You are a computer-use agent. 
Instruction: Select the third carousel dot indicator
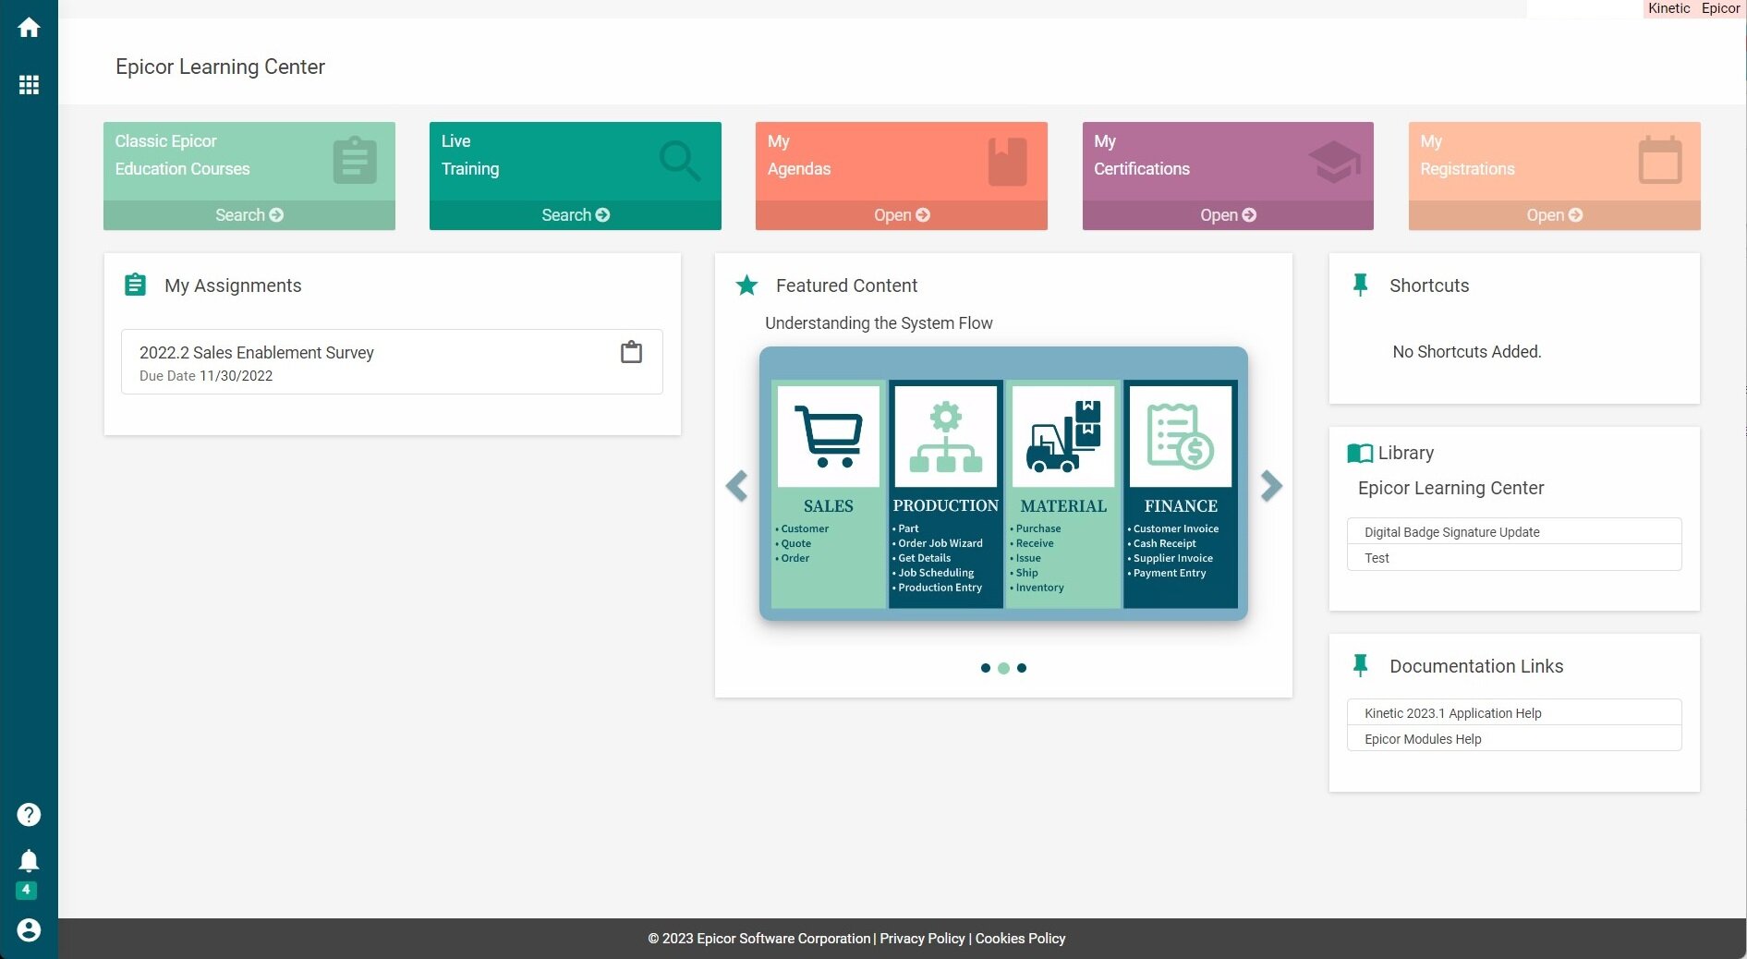[x=1022, y=668]
